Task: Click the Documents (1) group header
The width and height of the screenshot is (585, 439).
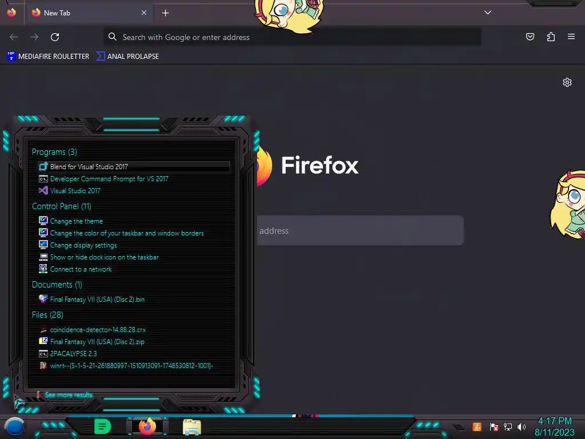Action: pyautogui.click(x=57, y=285)
